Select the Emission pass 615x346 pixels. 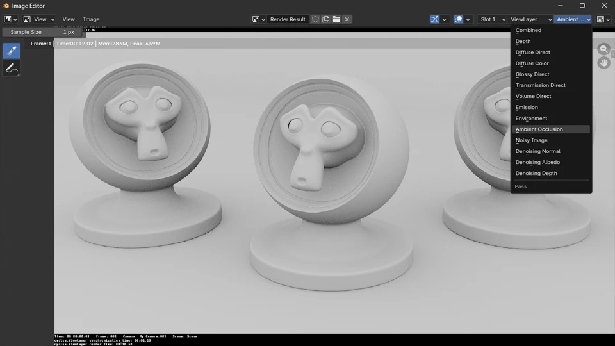click(x=551, y=107)
